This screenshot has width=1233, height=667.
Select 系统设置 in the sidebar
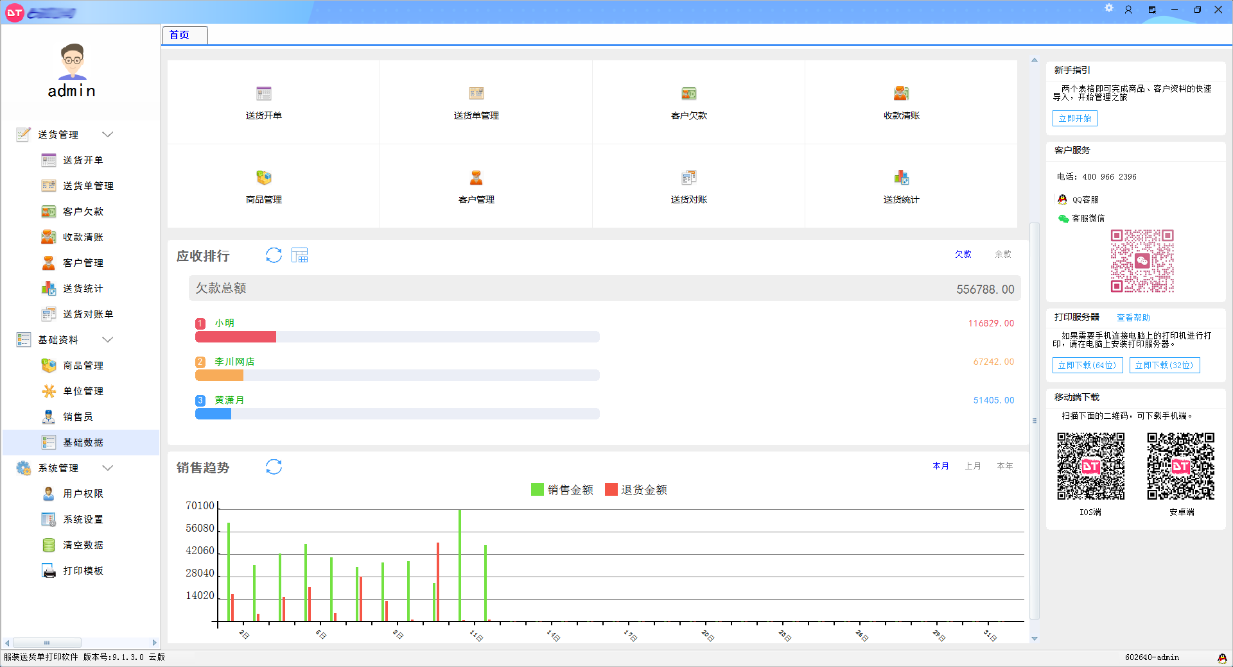[x=82, y=519]
